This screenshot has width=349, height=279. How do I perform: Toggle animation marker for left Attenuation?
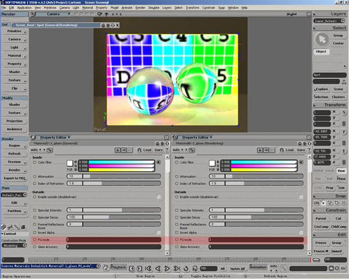coord(34,177)
